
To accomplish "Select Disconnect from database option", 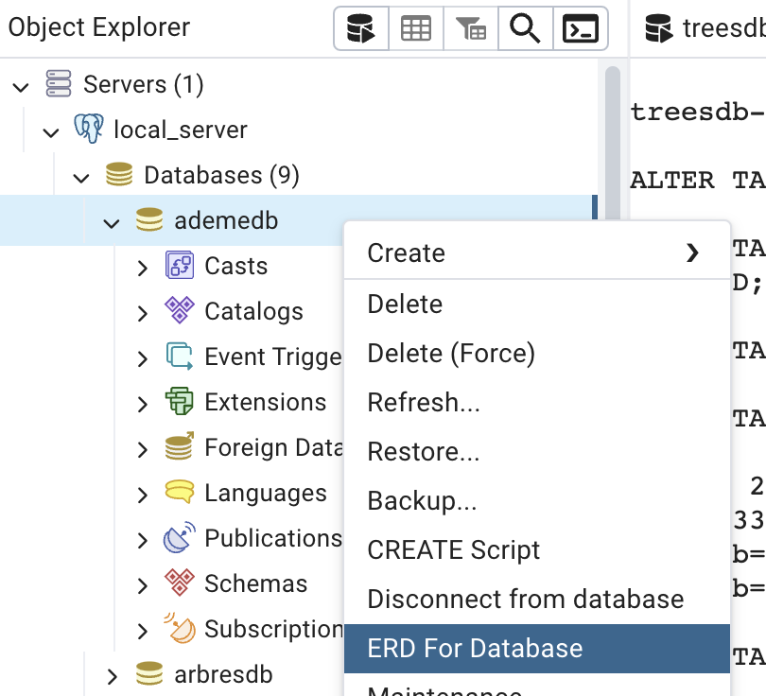I will pyautogui.click(x=525, y=599).
